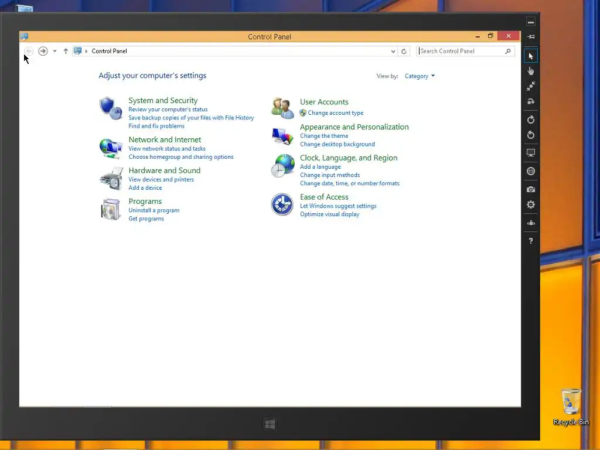Screen dimensions: 600x450
Task: Open Control Panel title bar system icon
Action: coord(24,36)
